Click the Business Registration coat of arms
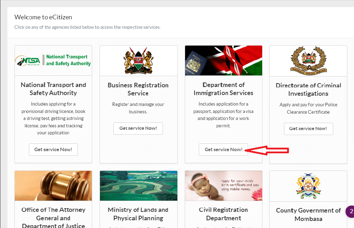The image size is (354, 228). click(x=138, y=61)
